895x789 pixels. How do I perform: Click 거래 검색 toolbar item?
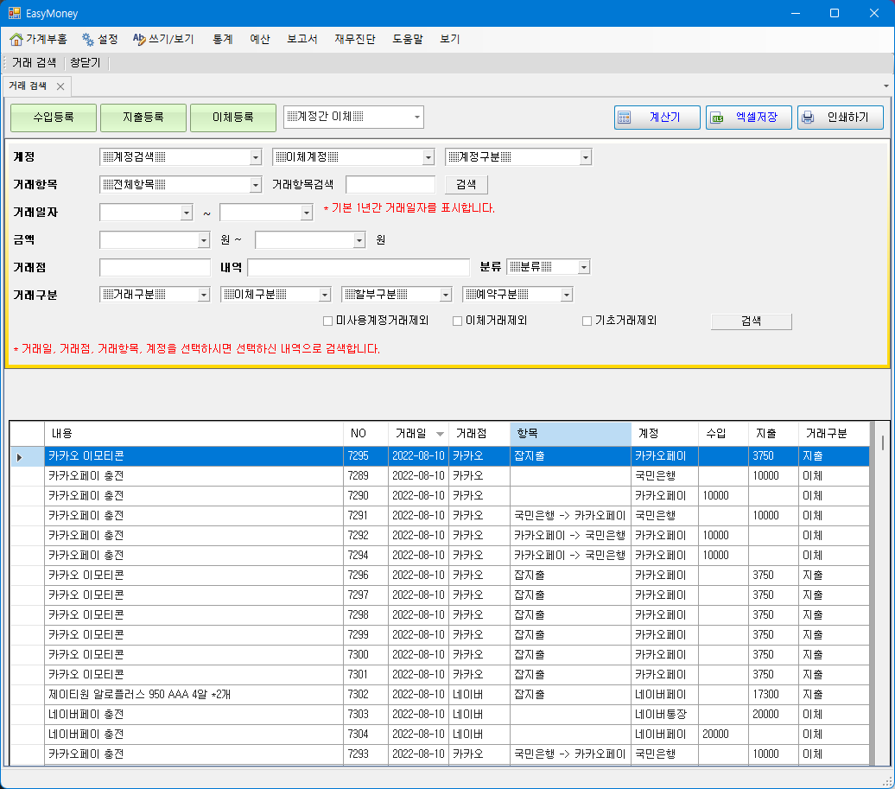click(35, 63)
